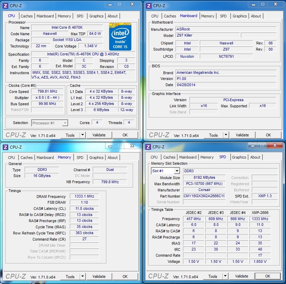This screenshot has width=286, height=284.
Task: Click Validate in the SPD window
Action: [242, 276]
